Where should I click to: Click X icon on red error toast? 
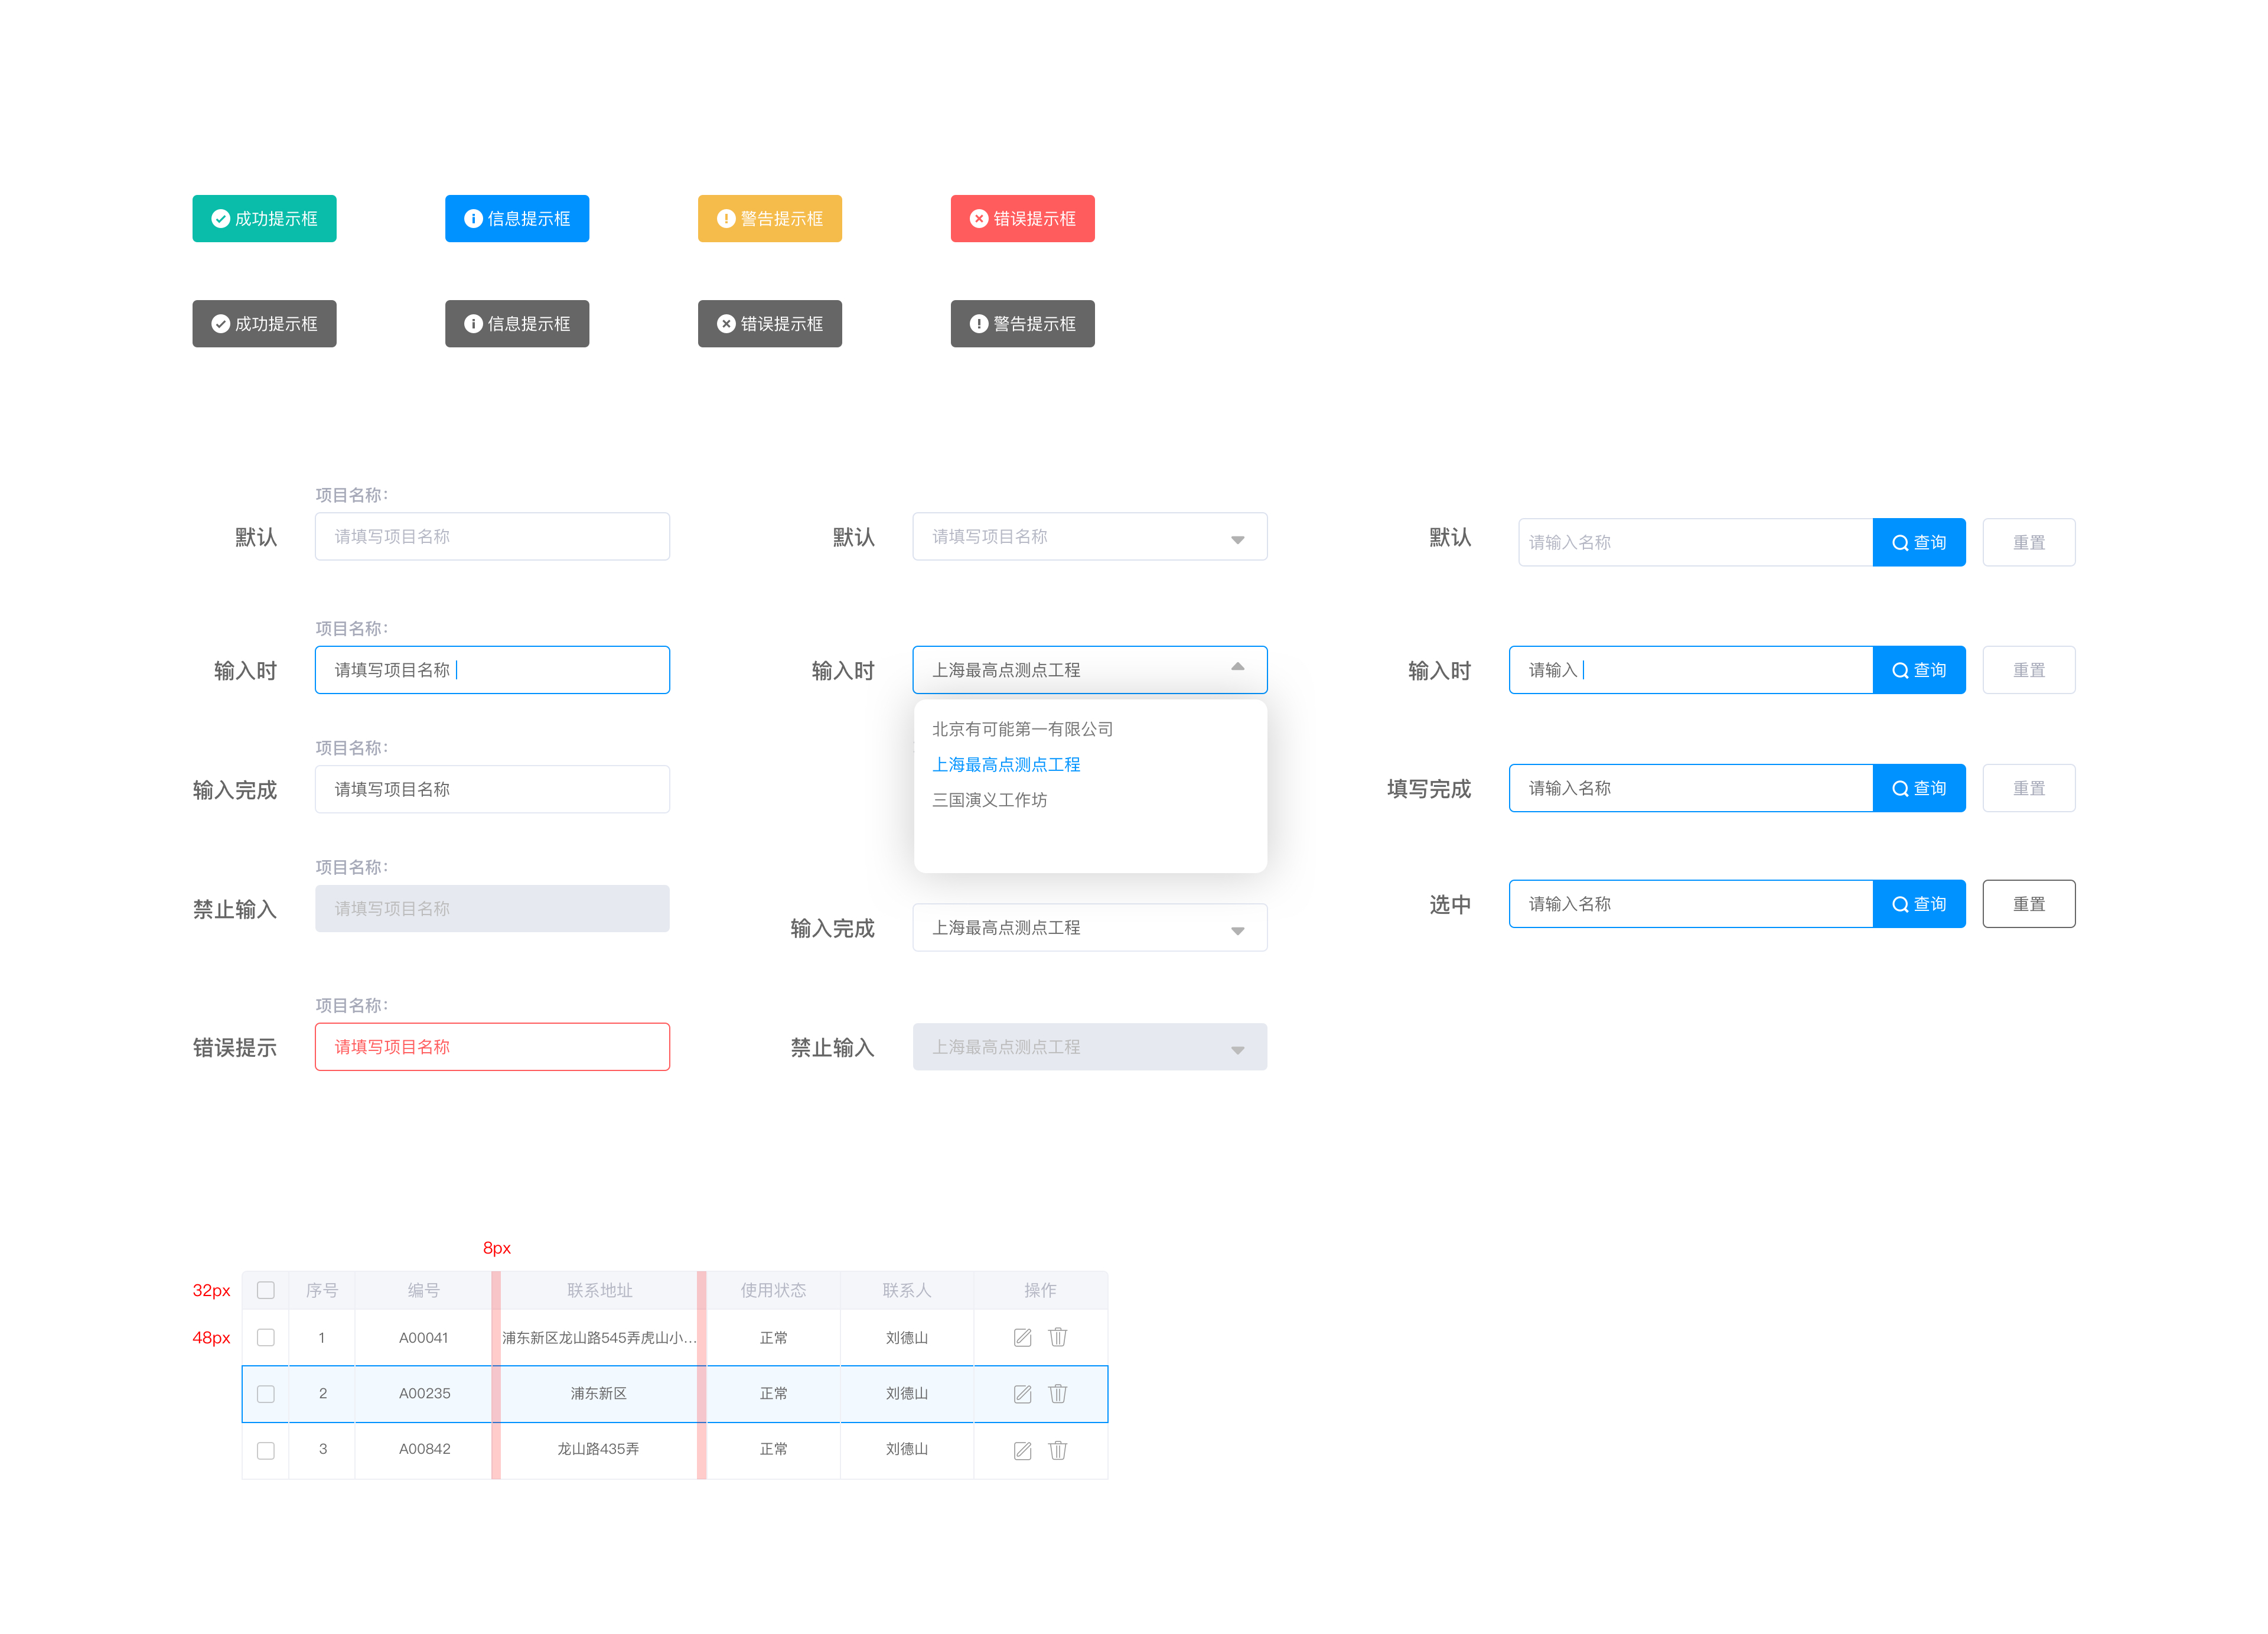[x=979, y=219]
